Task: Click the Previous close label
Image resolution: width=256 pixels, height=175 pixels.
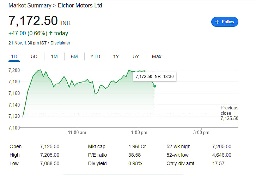Action: [x=229, y=110]
